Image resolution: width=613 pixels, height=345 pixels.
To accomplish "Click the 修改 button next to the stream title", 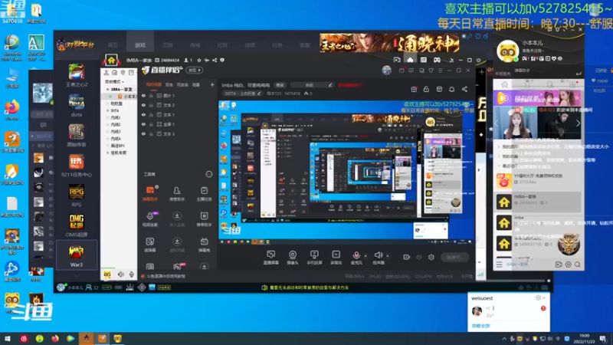I will [x=280, y=85].
